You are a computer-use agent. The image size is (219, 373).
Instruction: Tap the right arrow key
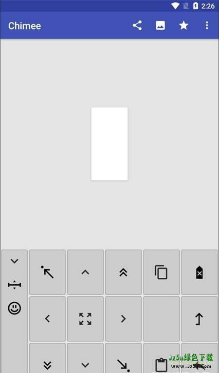tap(124, 319)
